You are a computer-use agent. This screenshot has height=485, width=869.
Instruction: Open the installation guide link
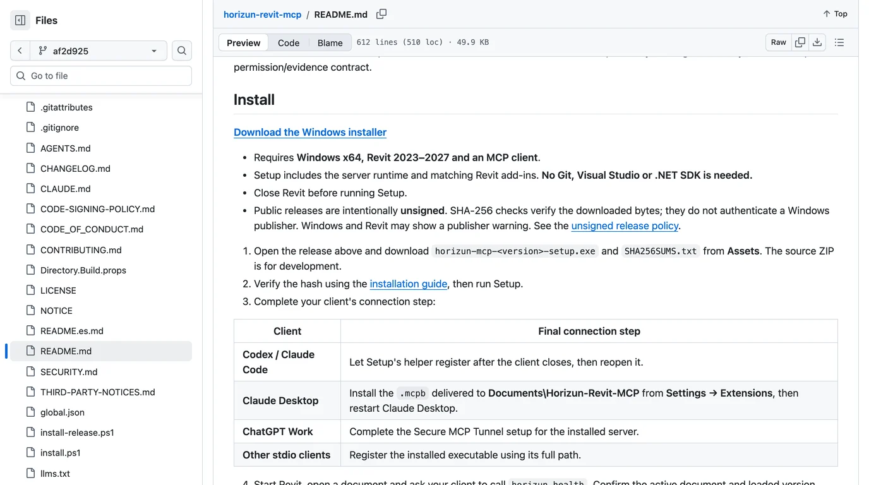tap(409, 284)
